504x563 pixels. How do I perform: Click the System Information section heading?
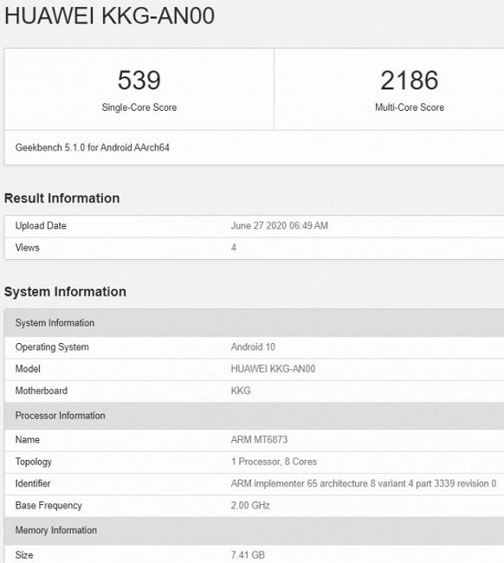(x=65, y=292)
